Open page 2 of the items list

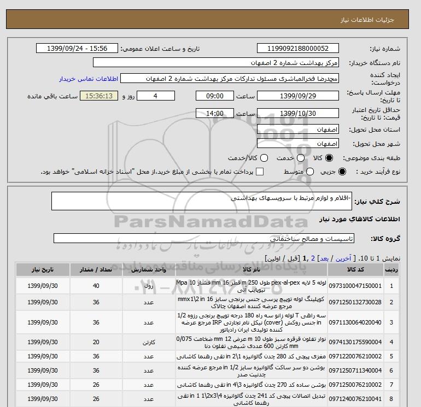pyautogui.click(x=313, y=258)
